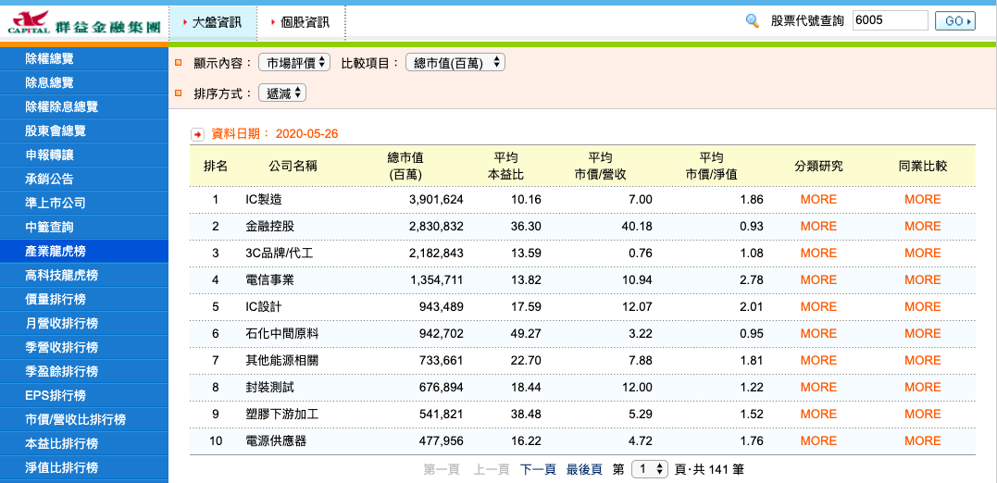Open 分類研究 MORE for 其他能源相關
Screen dimensions: 997x483
click(x=818, y=360)
